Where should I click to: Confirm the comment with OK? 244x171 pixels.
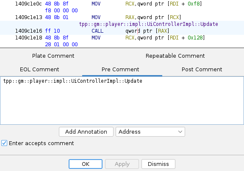coord(86,164)
